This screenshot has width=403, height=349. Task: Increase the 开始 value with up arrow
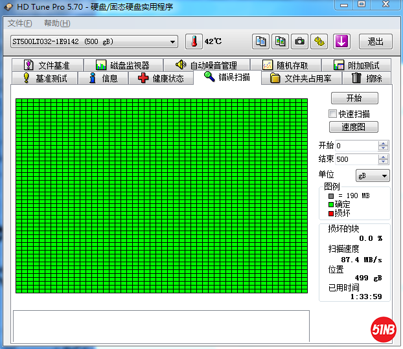[384, 143]
